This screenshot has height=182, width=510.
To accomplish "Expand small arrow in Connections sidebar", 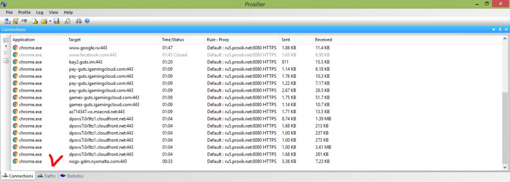I will [x=5, y=46].
